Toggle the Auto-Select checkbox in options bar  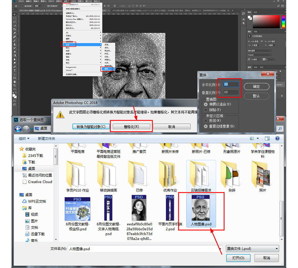pos(23,6)
